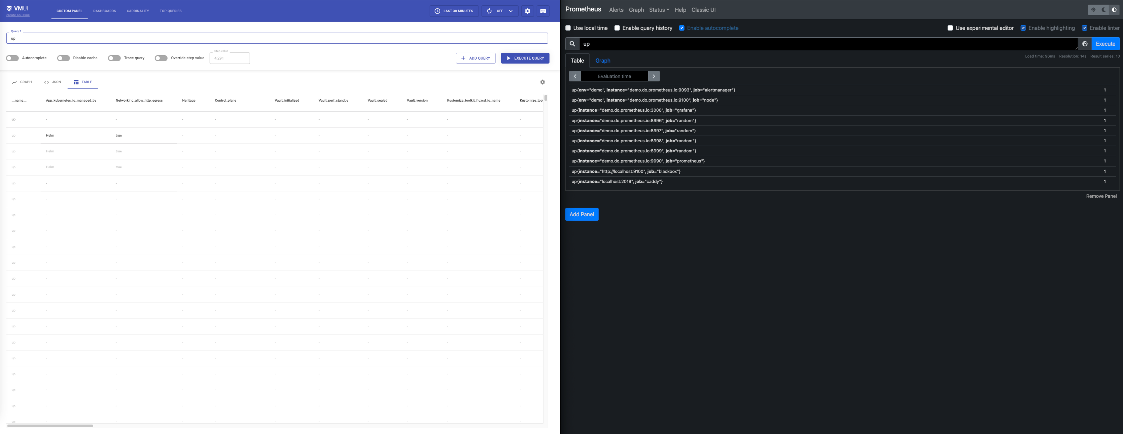Check the Use local time checkbox
Viewport: 1123px width, 434px height.
coord(568,28)
